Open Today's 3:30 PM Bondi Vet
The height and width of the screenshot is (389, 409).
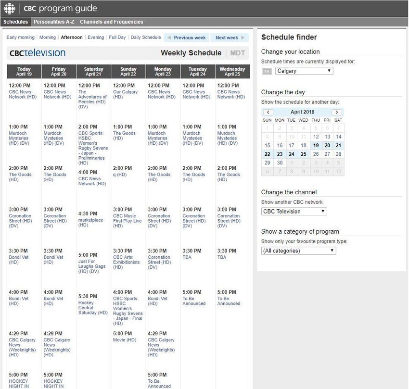(18, 260)
